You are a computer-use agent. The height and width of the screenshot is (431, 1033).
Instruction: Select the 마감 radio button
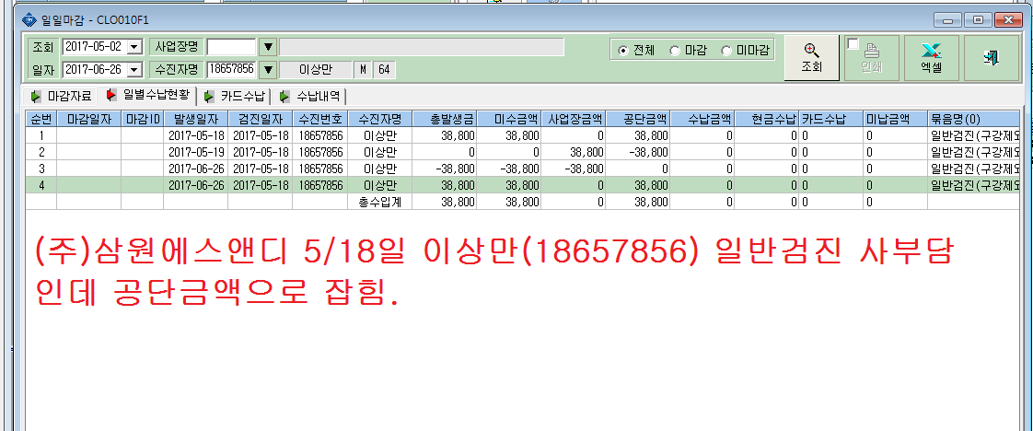pyautogui.click(x=675, y=51)
